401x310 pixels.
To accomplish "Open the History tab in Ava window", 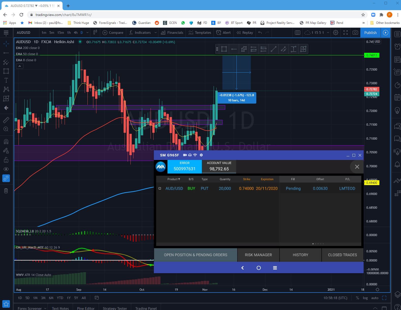I will [x=300, y=255].
